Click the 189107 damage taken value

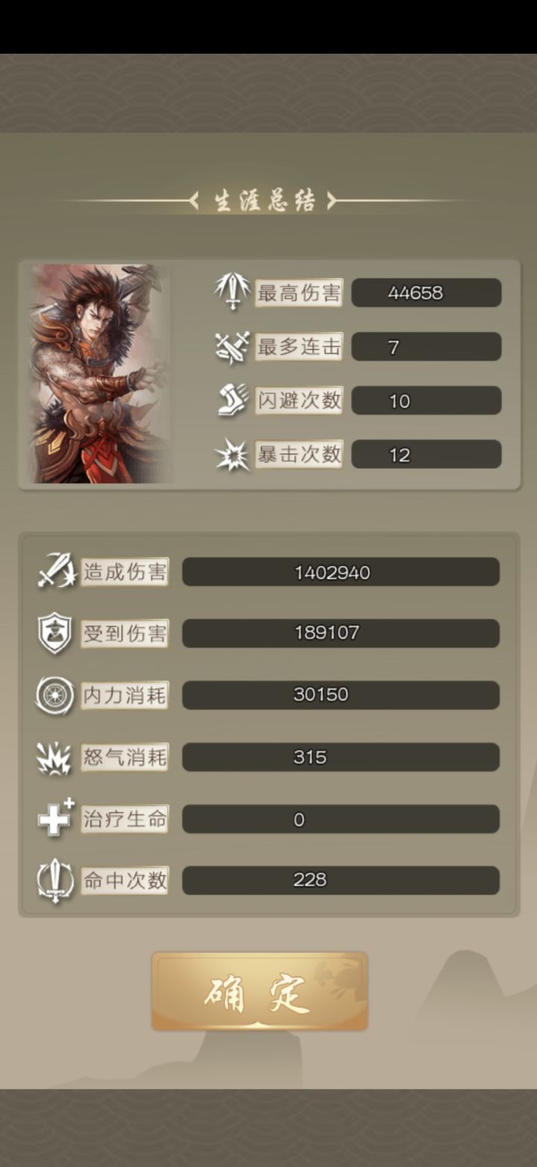click(x=341, y=633)
